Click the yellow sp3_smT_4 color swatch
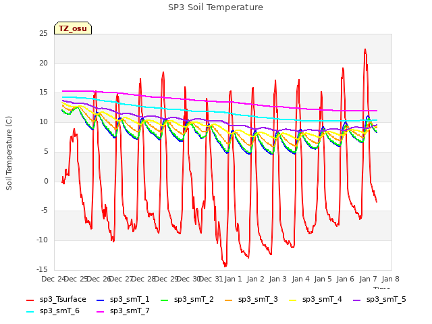This screenshot has height=324, width=432. coord(292,300)
